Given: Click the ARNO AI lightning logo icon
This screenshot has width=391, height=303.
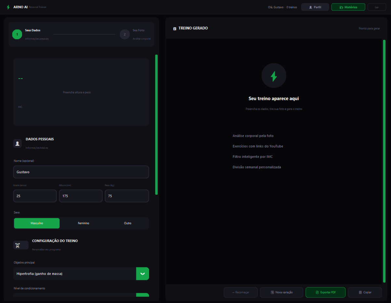Looking at the screenshot, I should pos(8,7).
